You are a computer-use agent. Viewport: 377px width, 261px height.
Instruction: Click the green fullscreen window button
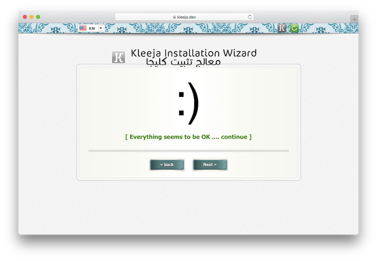pyautogui.click(x=38, y=17)
